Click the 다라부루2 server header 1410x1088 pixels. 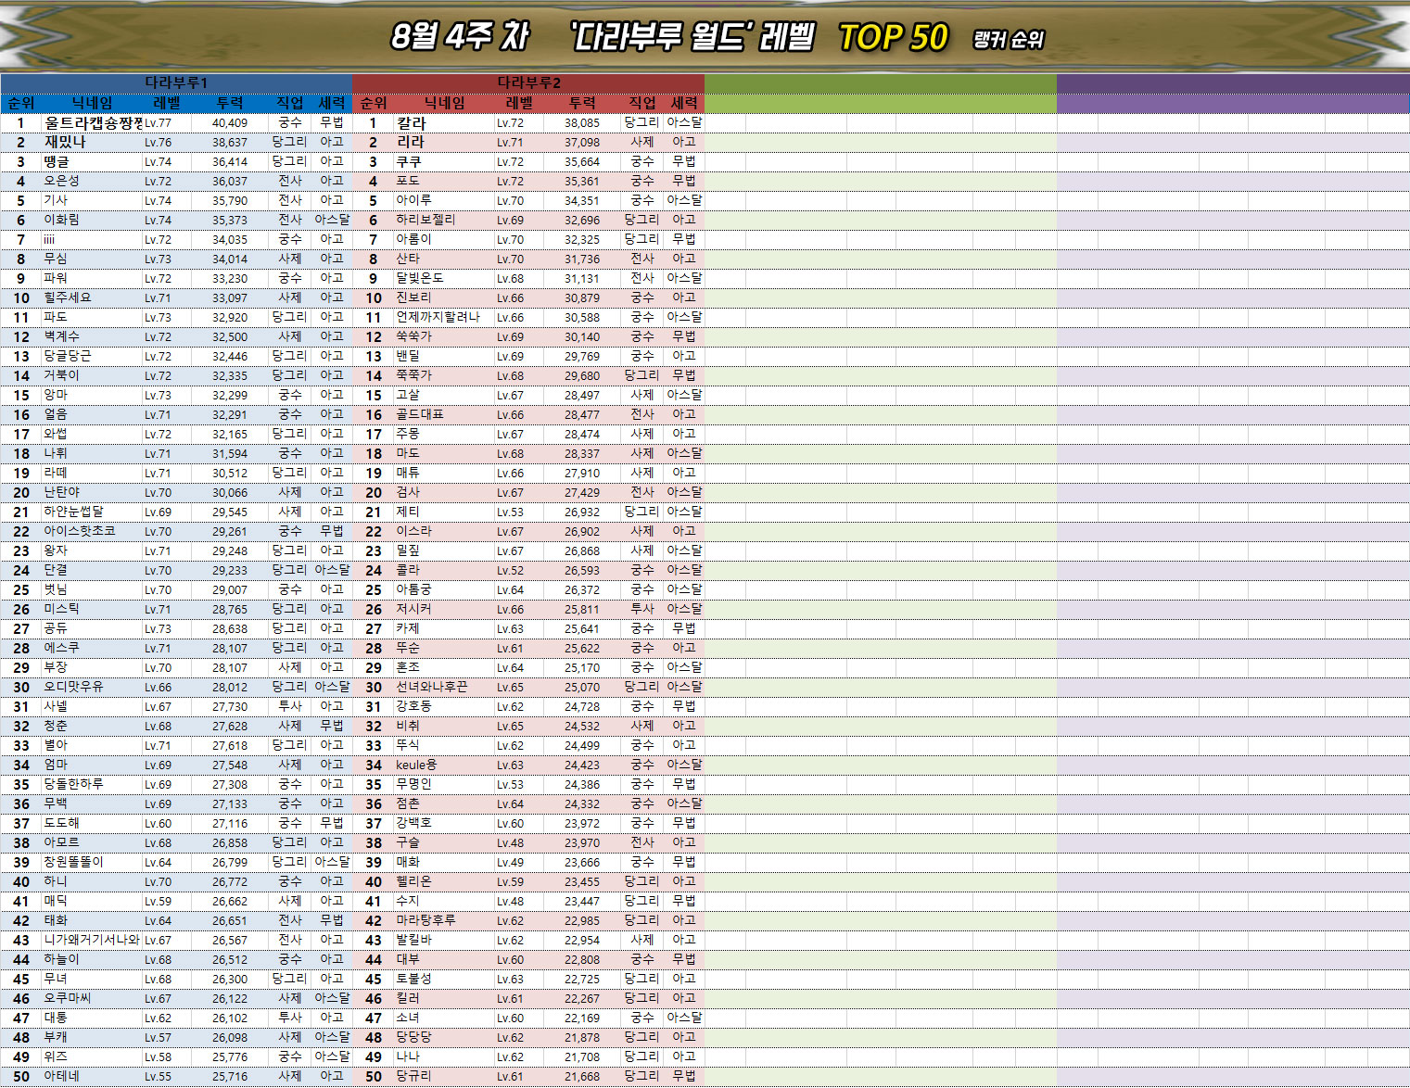click(528, 82)
